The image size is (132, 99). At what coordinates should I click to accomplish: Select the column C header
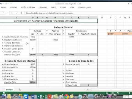point(16,18)
